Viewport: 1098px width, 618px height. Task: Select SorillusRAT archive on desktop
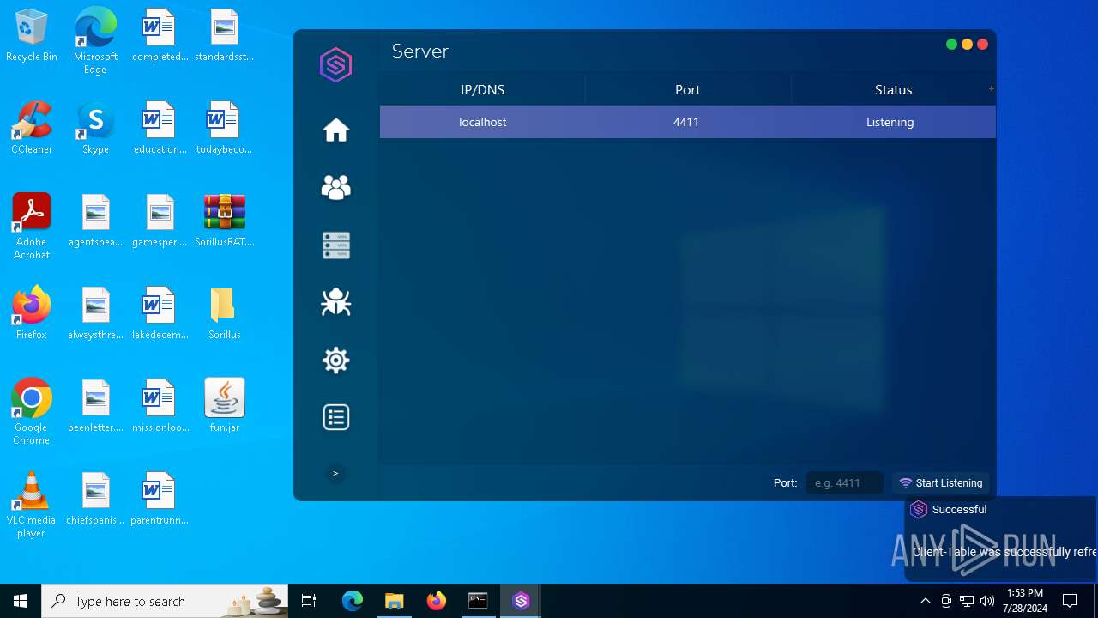click(x=225, y=221)
